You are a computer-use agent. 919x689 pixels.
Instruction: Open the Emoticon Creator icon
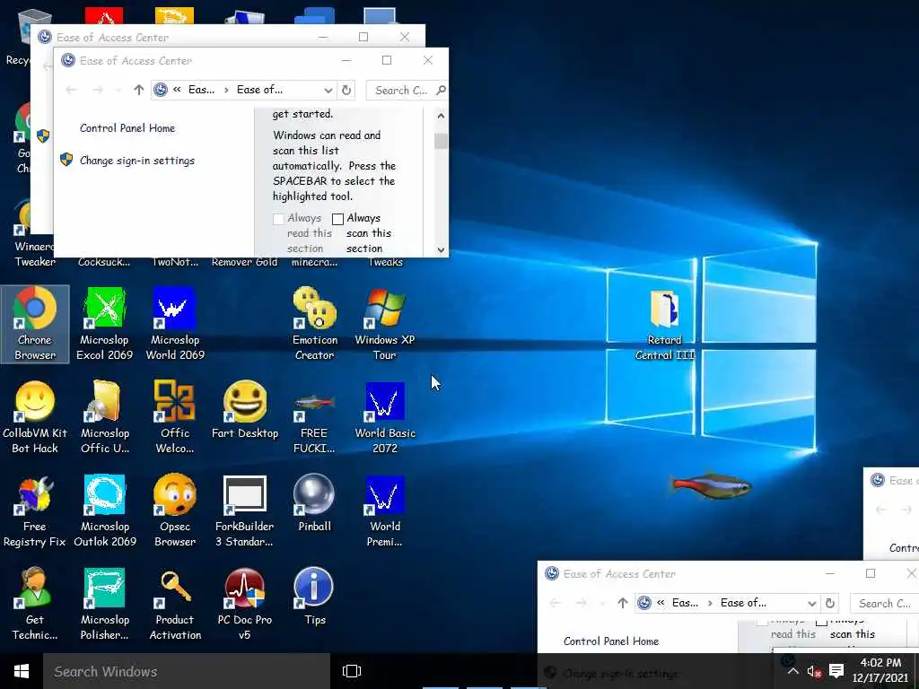tap(315, 324)
